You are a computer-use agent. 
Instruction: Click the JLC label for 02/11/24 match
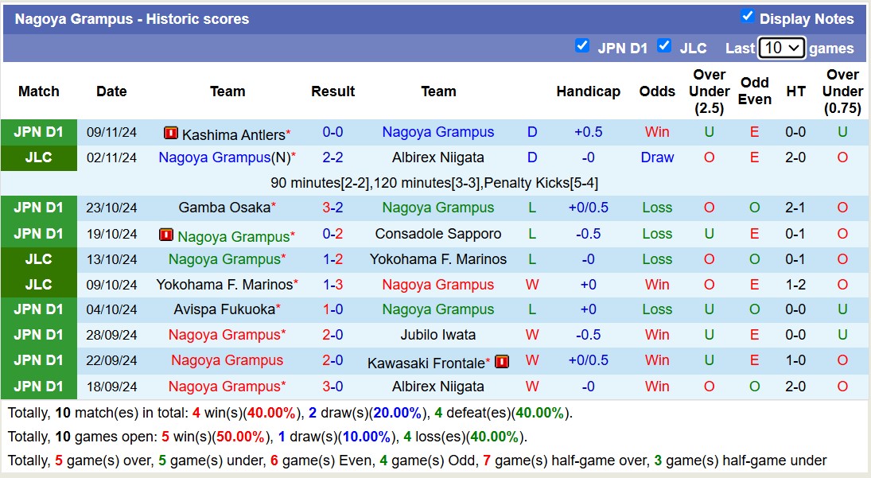38,157
